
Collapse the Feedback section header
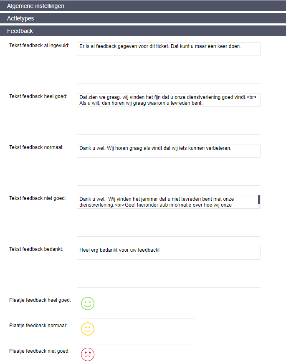point(143,31)
